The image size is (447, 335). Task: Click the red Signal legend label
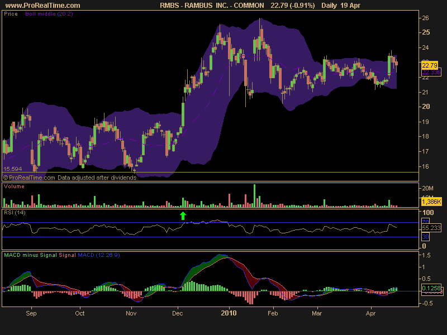tap(67, 255)
